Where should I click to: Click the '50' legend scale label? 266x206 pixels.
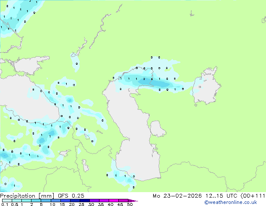click(x=130, y=204)
